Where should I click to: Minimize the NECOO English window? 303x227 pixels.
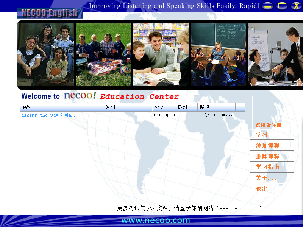coord(267,6)
